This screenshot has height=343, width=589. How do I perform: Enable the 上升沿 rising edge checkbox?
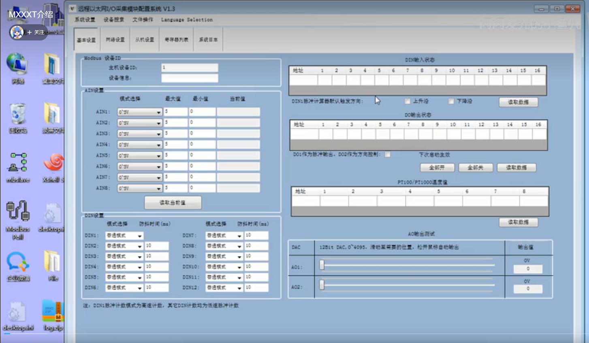click(x=407, y=101)
